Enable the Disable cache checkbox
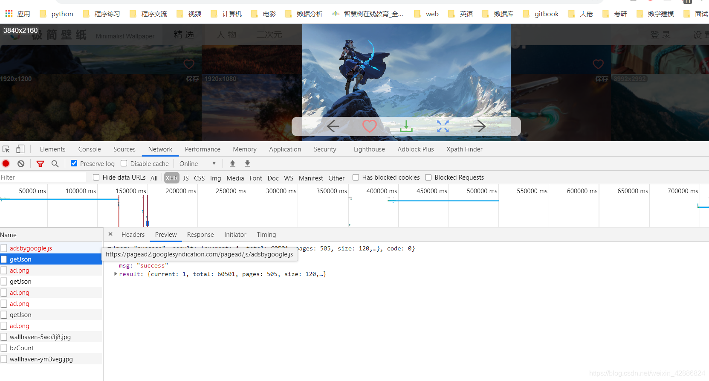The height and width of the screenshot is (381, 709). click(x=124, y=163)
